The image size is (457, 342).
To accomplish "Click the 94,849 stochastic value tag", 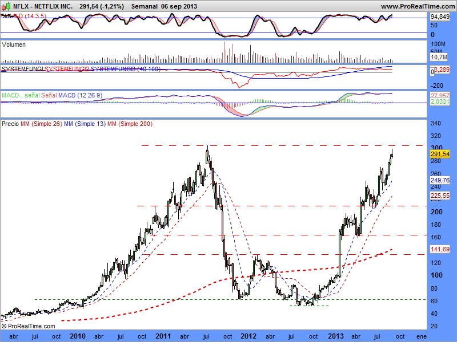I will click(x=440, y=17).
